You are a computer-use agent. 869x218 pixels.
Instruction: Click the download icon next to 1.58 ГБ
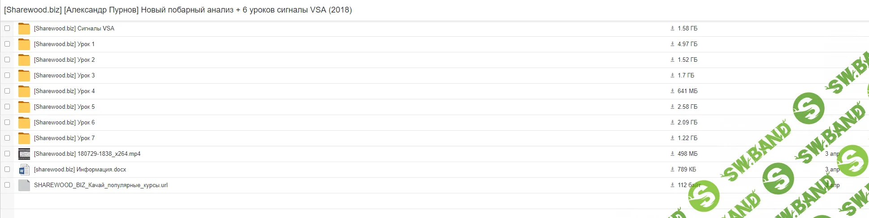672,28
